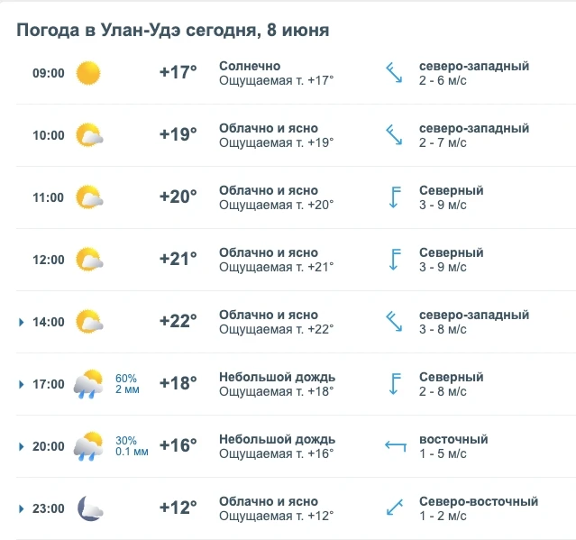Click the +22° temperature at 14:00
This screenshot has height=540, width=576.
point(178,321)
